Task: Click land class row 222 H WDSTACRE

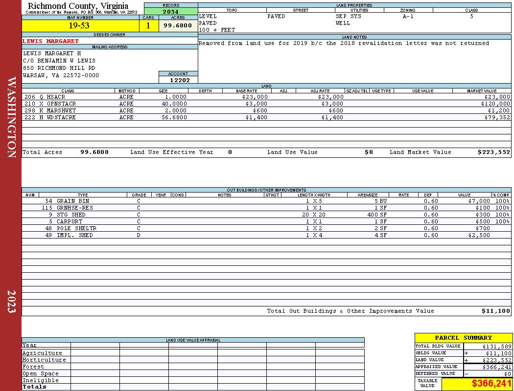Action: [x=266, y=117]
